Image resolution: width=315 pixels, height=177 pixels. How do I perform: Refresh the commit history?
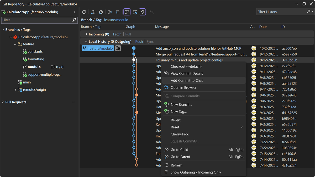(x=84, y=12)
